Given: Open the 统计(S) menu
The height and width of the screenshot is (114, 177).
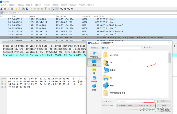Looking at the screenshot, I should pyautogui.click(x=55, y=5).
